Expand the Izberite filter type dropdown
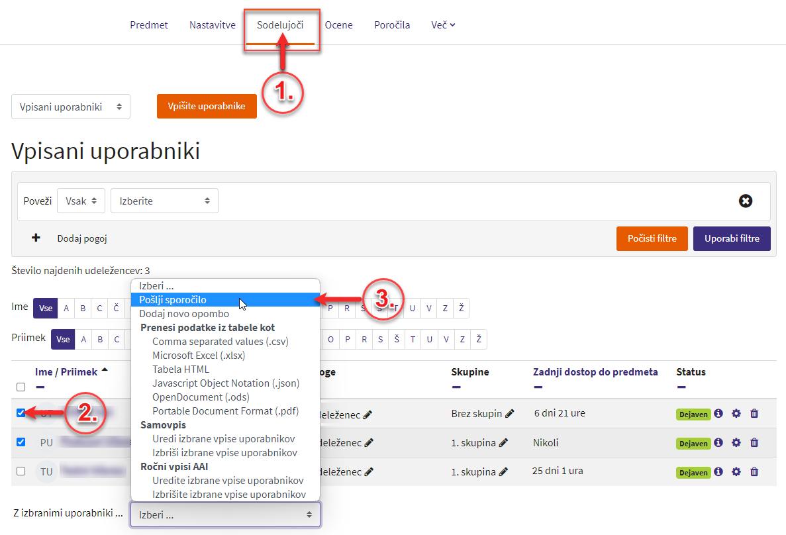The height and width of the screenshot is (535, 786). click(x=164, y=201)
